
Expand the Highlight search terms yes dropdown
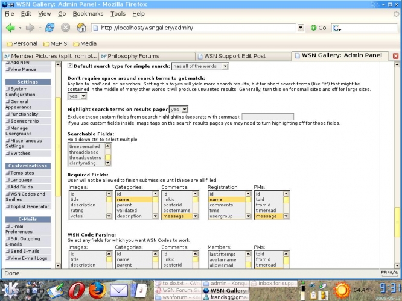coord(178,110)
